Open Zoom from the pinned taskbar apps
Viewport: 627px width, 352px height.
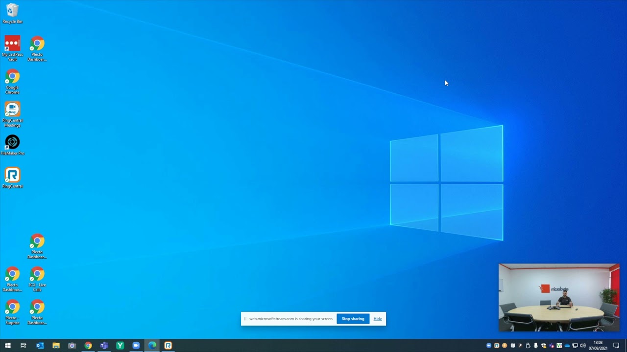[x=136, y=346]
